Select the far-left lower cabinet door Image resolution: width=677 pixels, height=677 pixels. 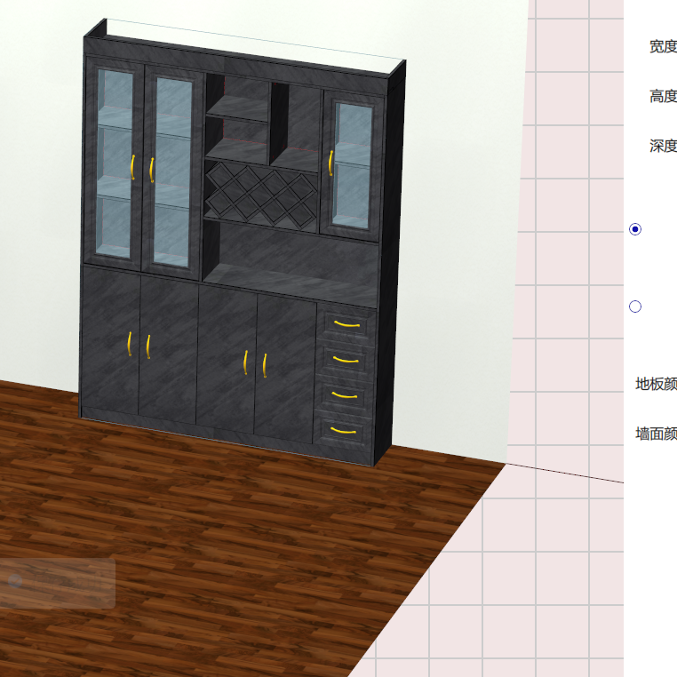[x=110, y=342]
